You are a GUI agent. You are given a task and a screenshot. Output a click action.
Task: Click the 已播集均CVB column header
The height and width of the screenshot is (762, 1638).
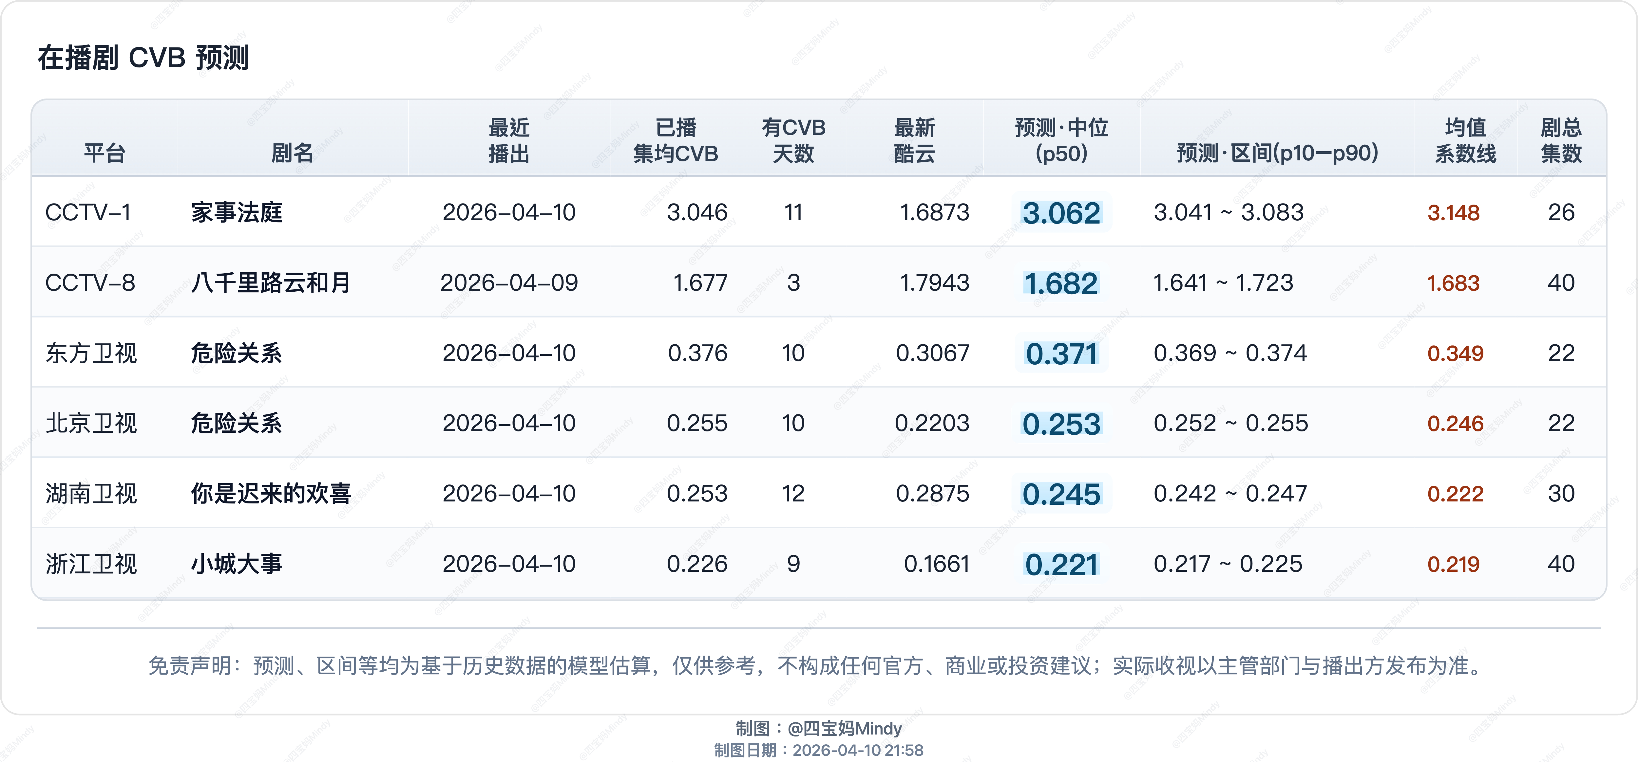pyautogui.click(x=675, y=140)
